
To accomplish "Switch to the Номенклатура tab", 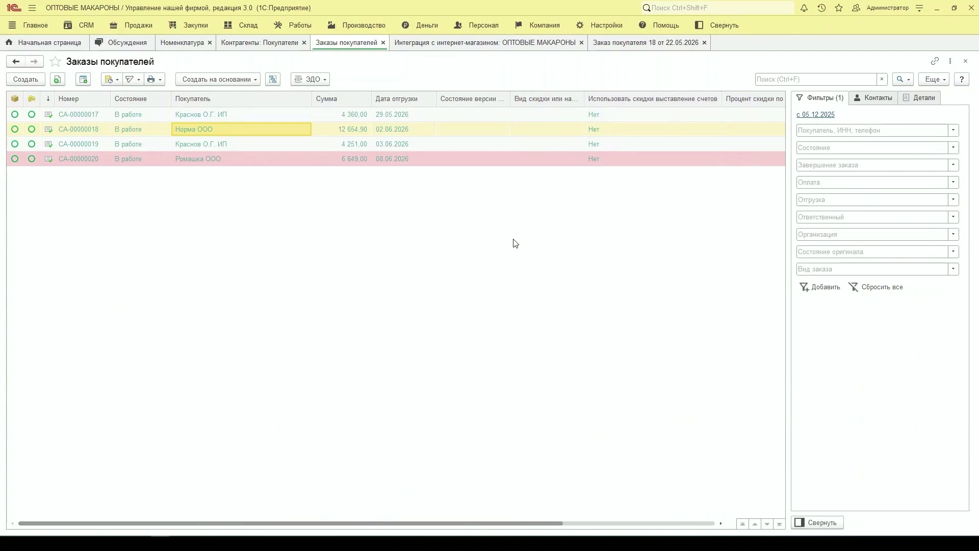I will pos(182,43).
